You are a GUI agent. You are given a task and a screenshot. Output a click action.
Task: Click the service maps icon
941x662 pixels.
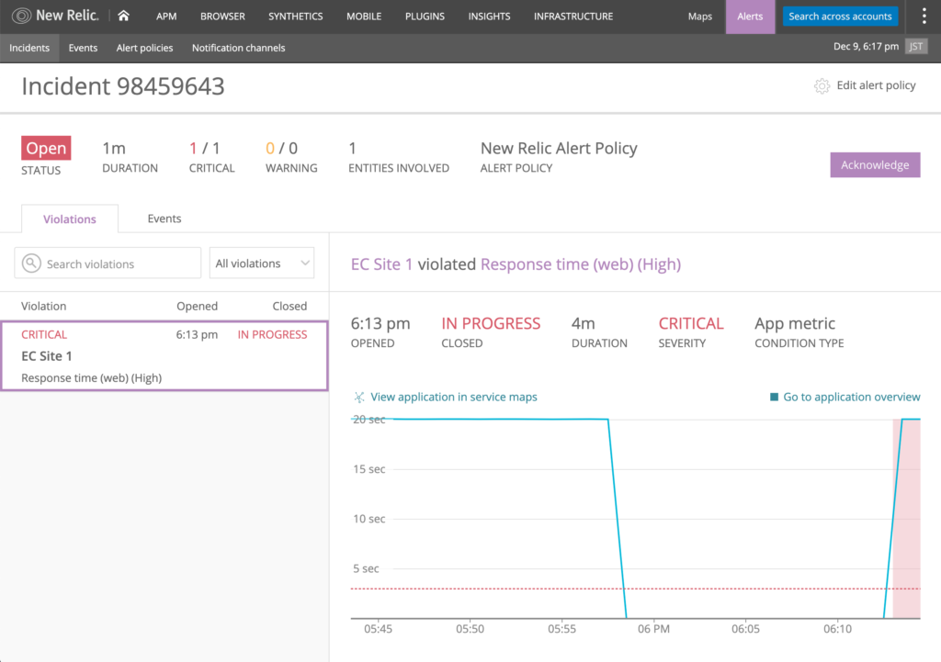[x=359, y=397]
